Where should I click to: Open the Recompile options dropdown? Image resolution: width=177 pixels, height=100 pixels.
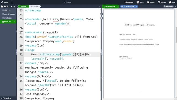[x=118, y=6]
